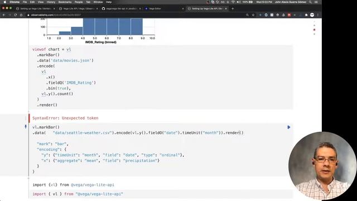Click the zoom magnifier in the address bar
The width and height of the screenshot is (357, 201).
click(247, 15)
